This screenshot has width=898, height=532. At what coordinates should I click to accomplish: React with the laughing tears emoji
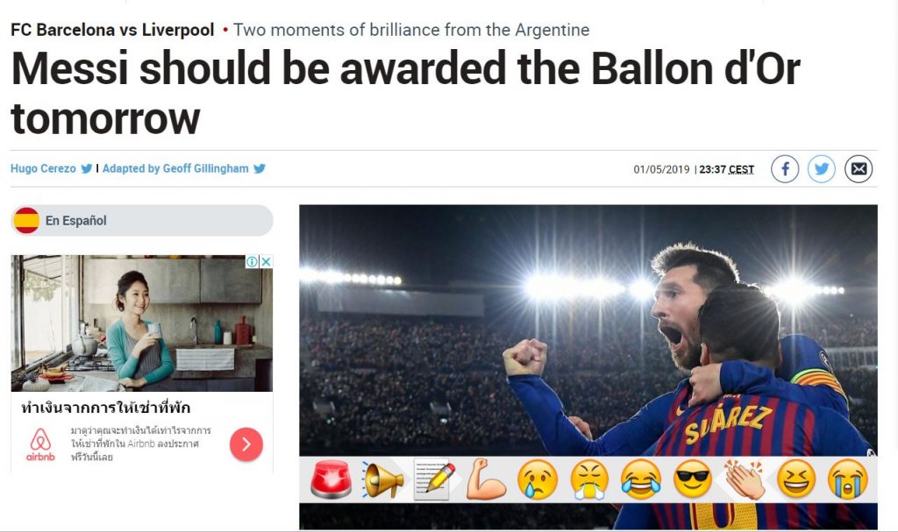(641, 479)
